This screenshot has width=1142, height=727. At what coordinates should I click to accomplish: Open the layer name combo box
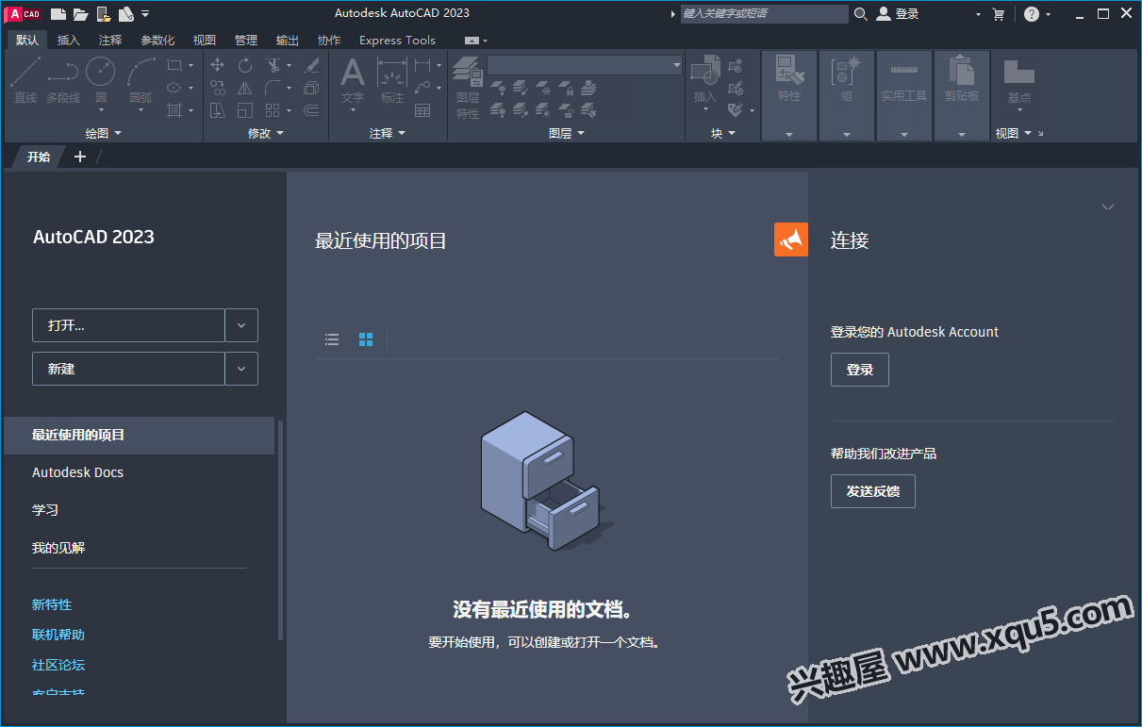(585, 65)
